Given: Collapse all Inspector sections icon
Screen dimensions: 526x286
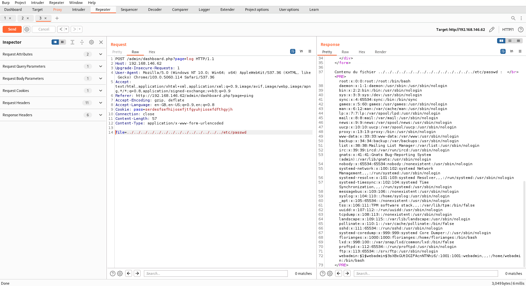Looking at the screenshot, I should pos(82,42).
